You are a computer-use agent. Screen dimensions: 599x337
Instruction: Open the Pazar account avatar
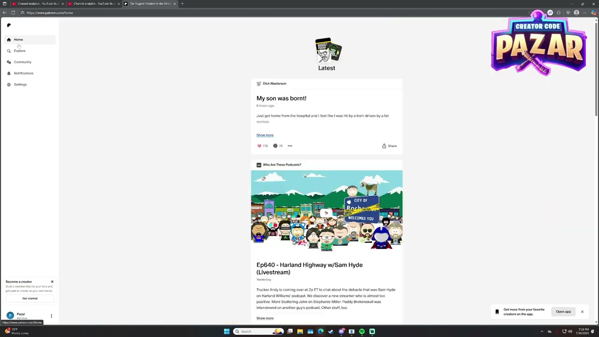point(10,316)
